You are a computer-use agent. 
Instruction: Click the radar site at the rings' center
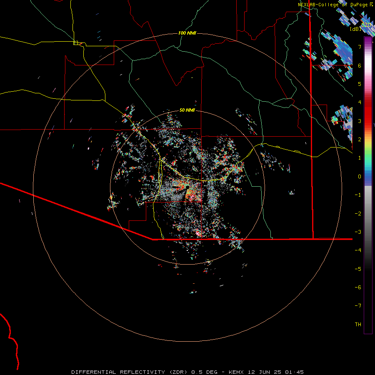point(188,187)
